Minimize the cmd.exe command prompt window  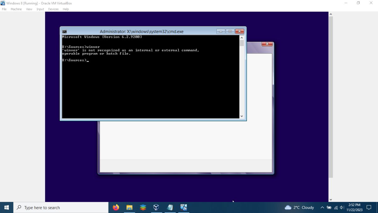pyautogui.click(x=221, y=31)
